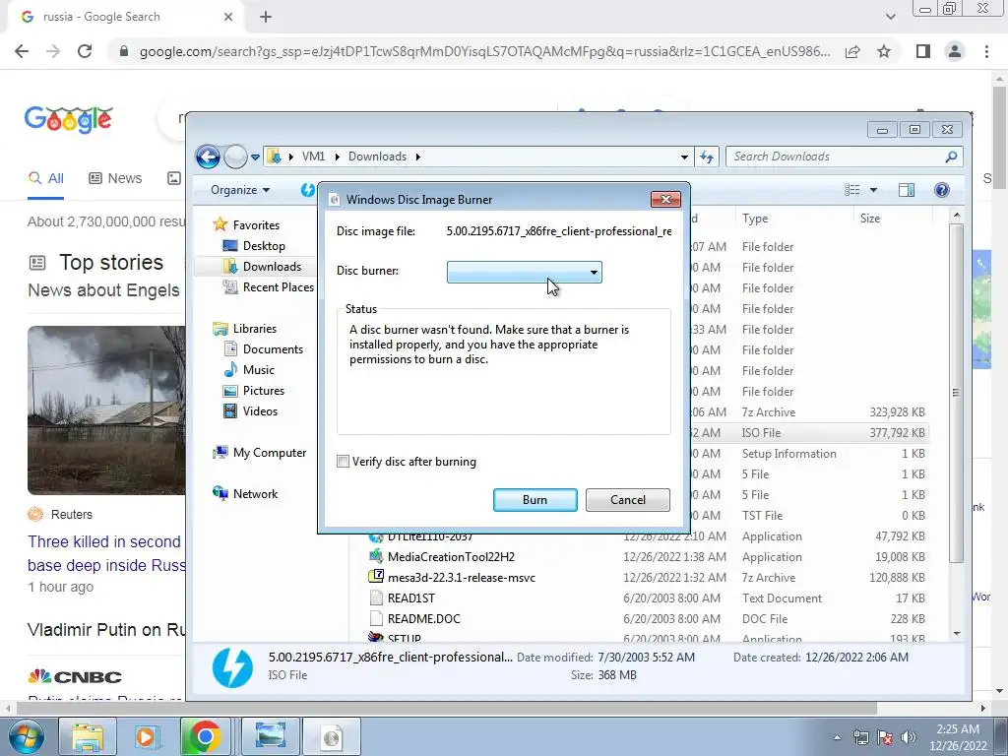This screenshot has width=1008, height=756.
Task: Open Music library in navigation pane
Action: pos(259,370)
